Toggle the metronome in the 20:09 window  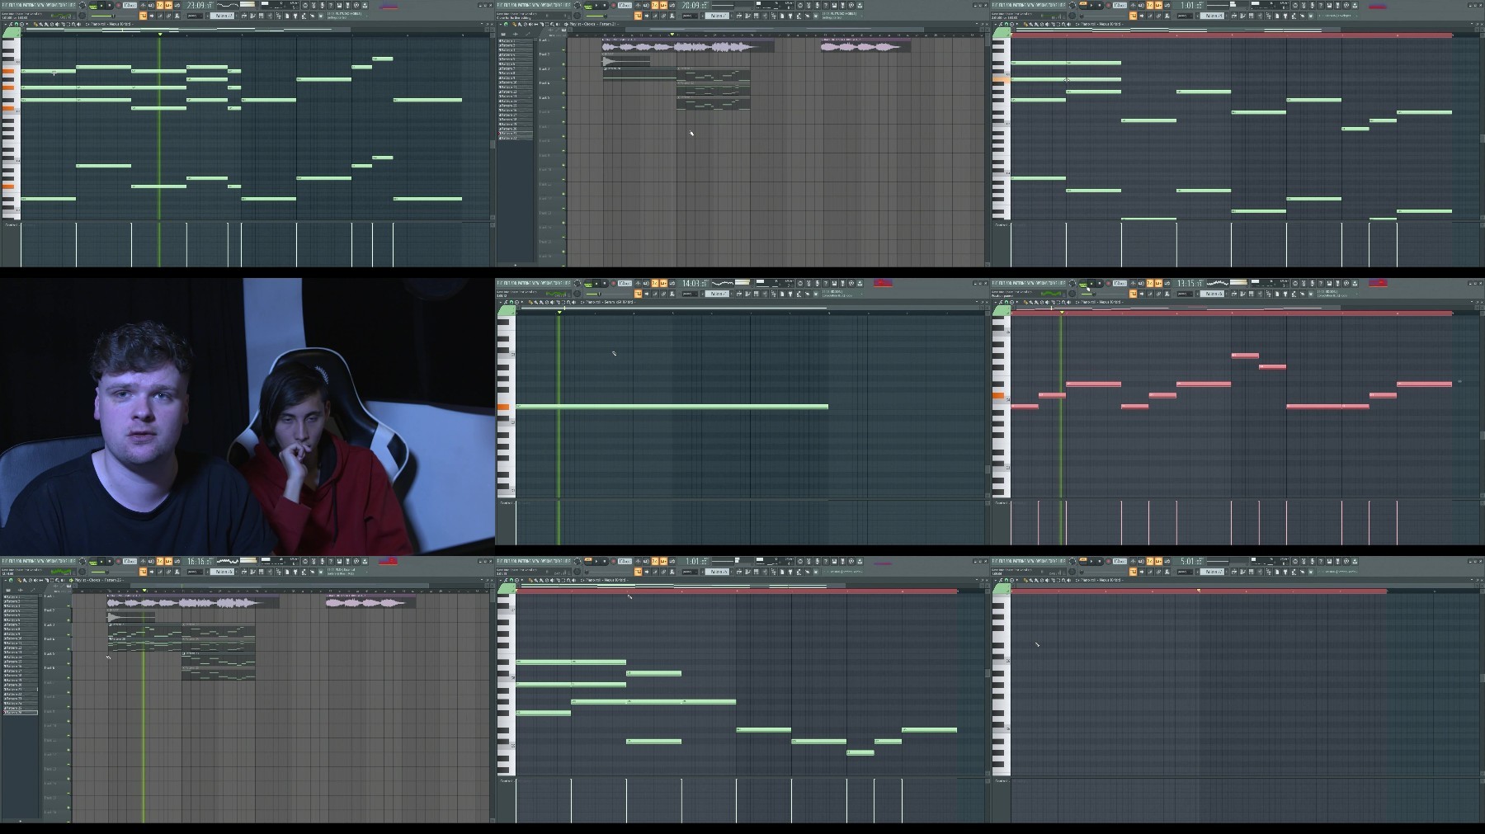tap(638, 5)
